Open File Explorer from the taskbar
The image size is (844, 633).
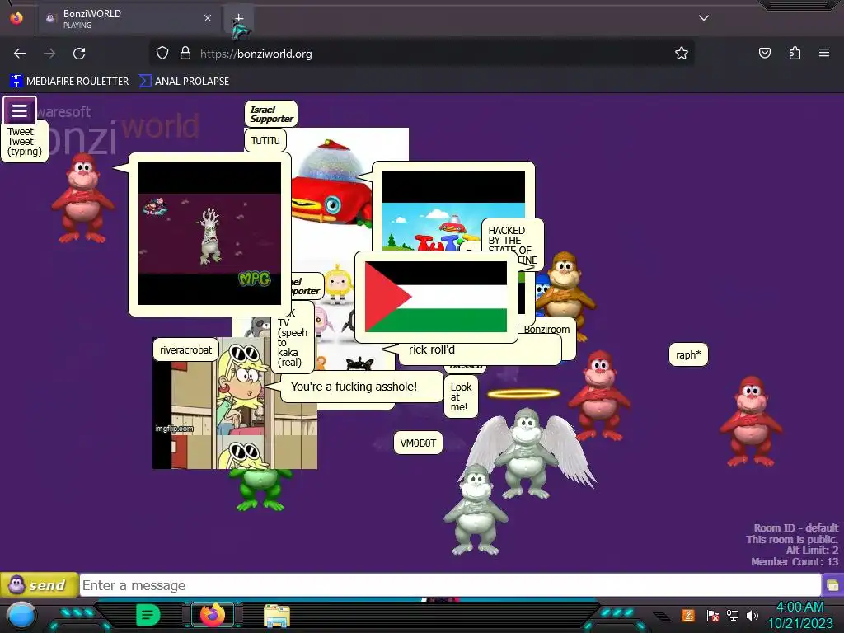coord(277,616)
